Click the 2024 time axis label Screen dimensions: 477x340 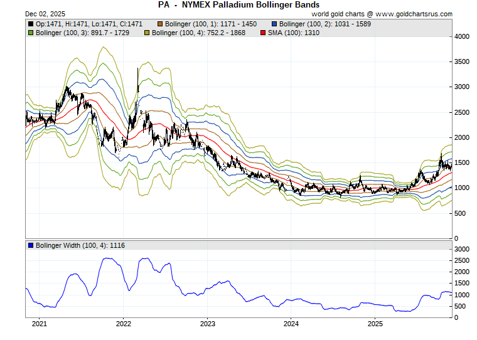(291, 324)
